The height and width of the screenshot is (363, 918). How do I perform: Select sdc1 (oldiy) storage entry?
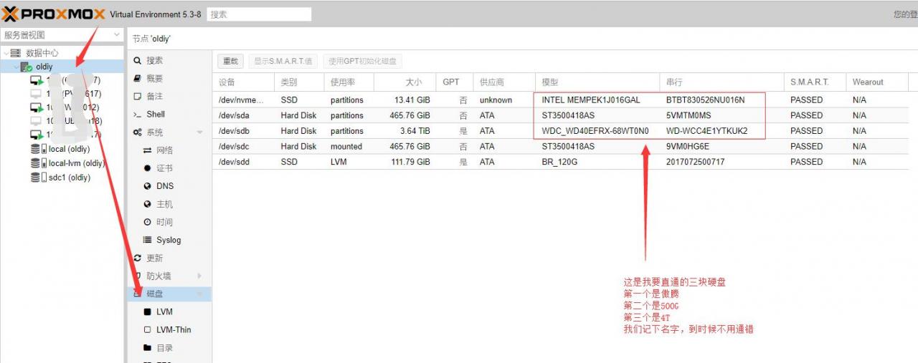tap(70, 178)
